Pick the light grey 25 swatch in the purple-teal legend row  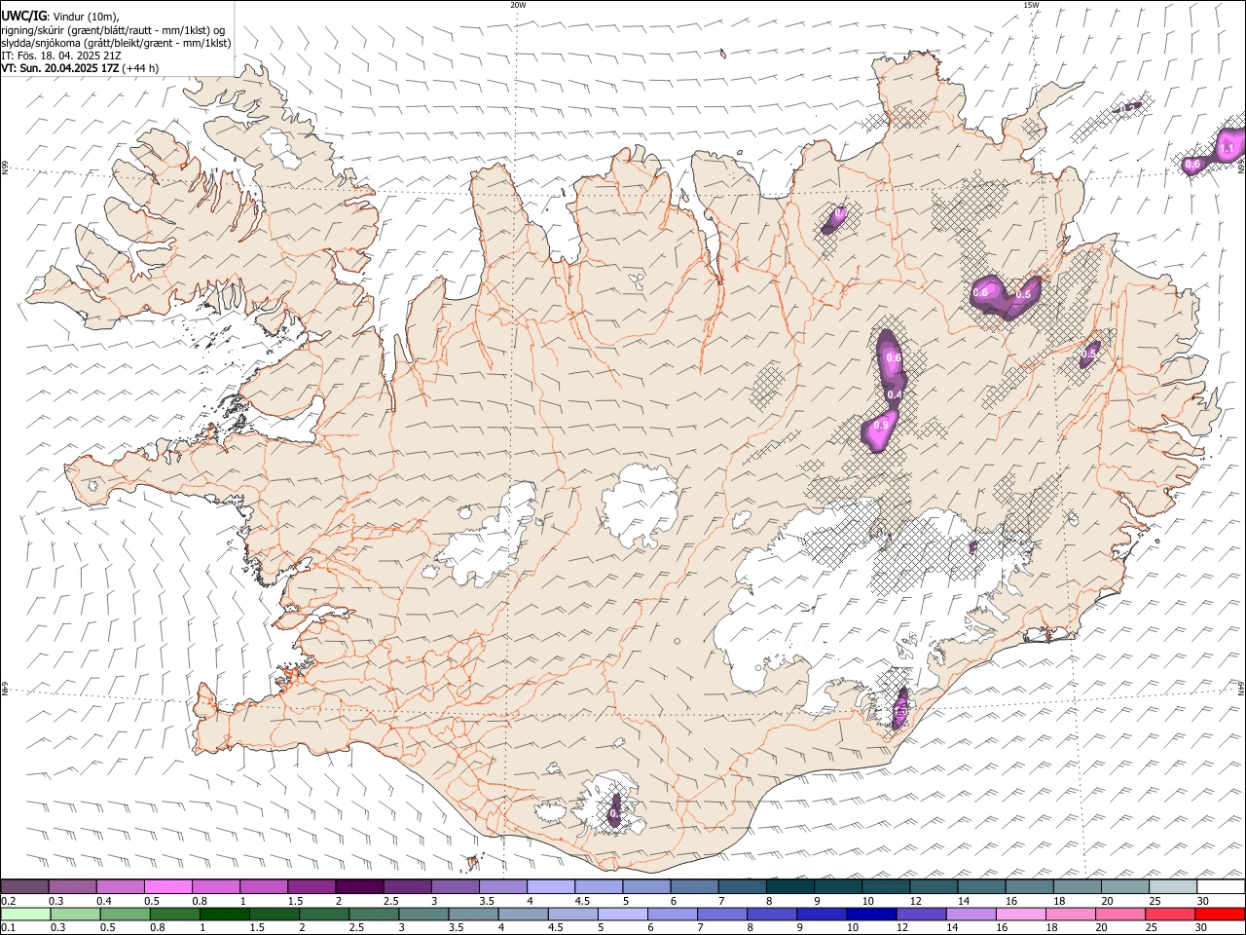pyautogui.click(x=1173, y=887)
